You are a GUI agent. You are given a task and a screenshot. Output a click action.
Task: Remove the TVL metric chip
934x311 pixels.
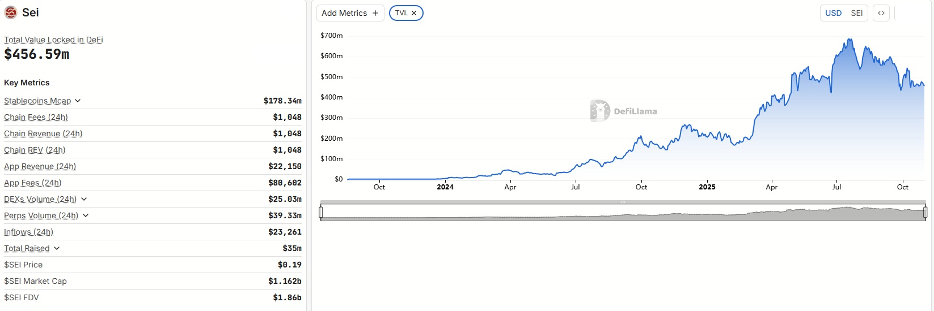(x=414, y=13)
